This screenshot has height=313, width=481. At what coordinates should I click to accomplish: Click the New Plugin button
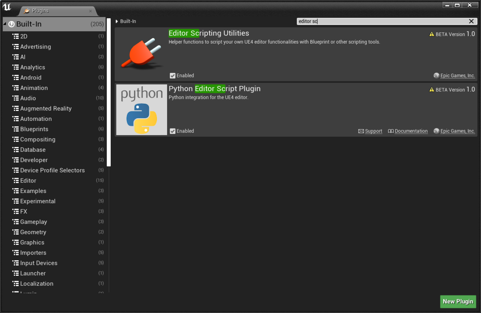(458, 301)
